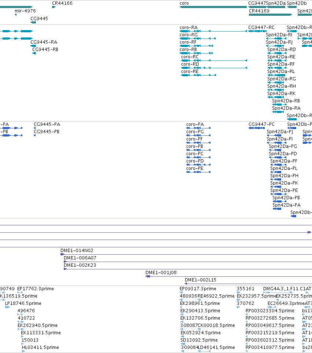Click the CG9445 gene label in gene track
The image size is (312, 353).
(39, 18)
